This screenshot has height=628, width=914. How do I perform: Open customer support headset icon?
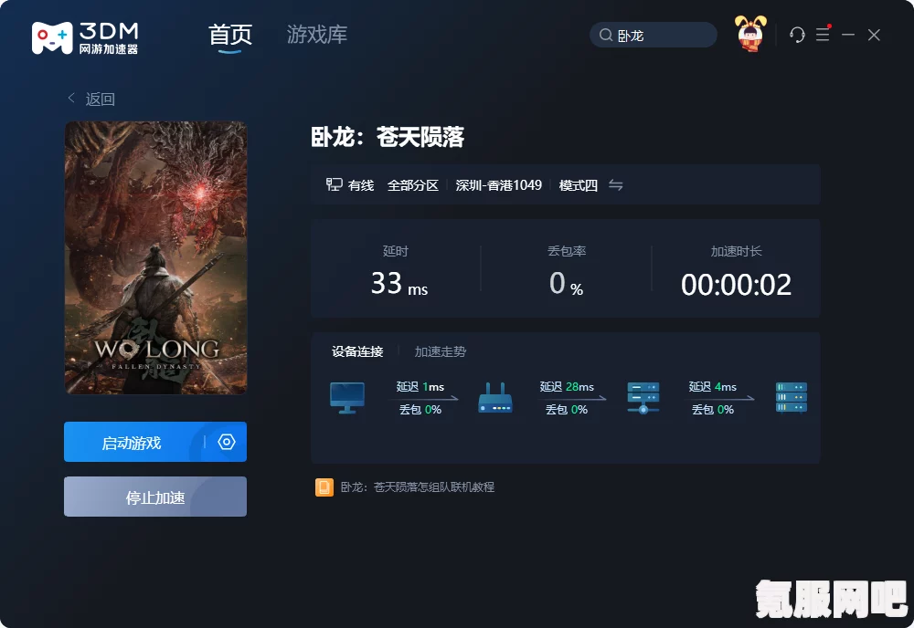point(797,35)
